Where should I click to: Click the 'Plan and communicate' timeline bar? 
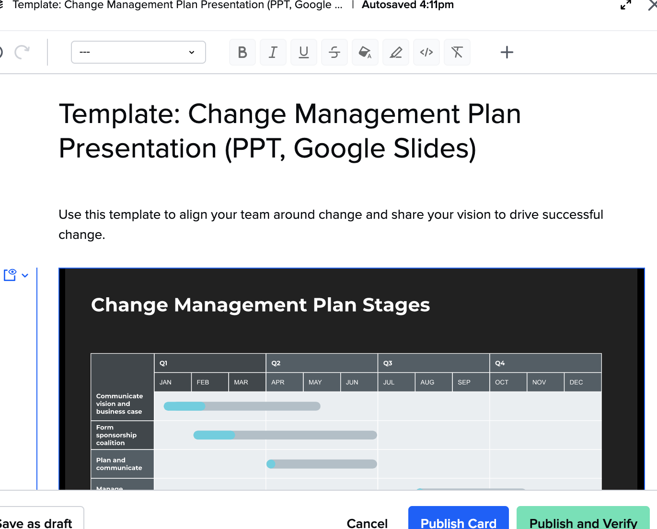click(322, 463)
